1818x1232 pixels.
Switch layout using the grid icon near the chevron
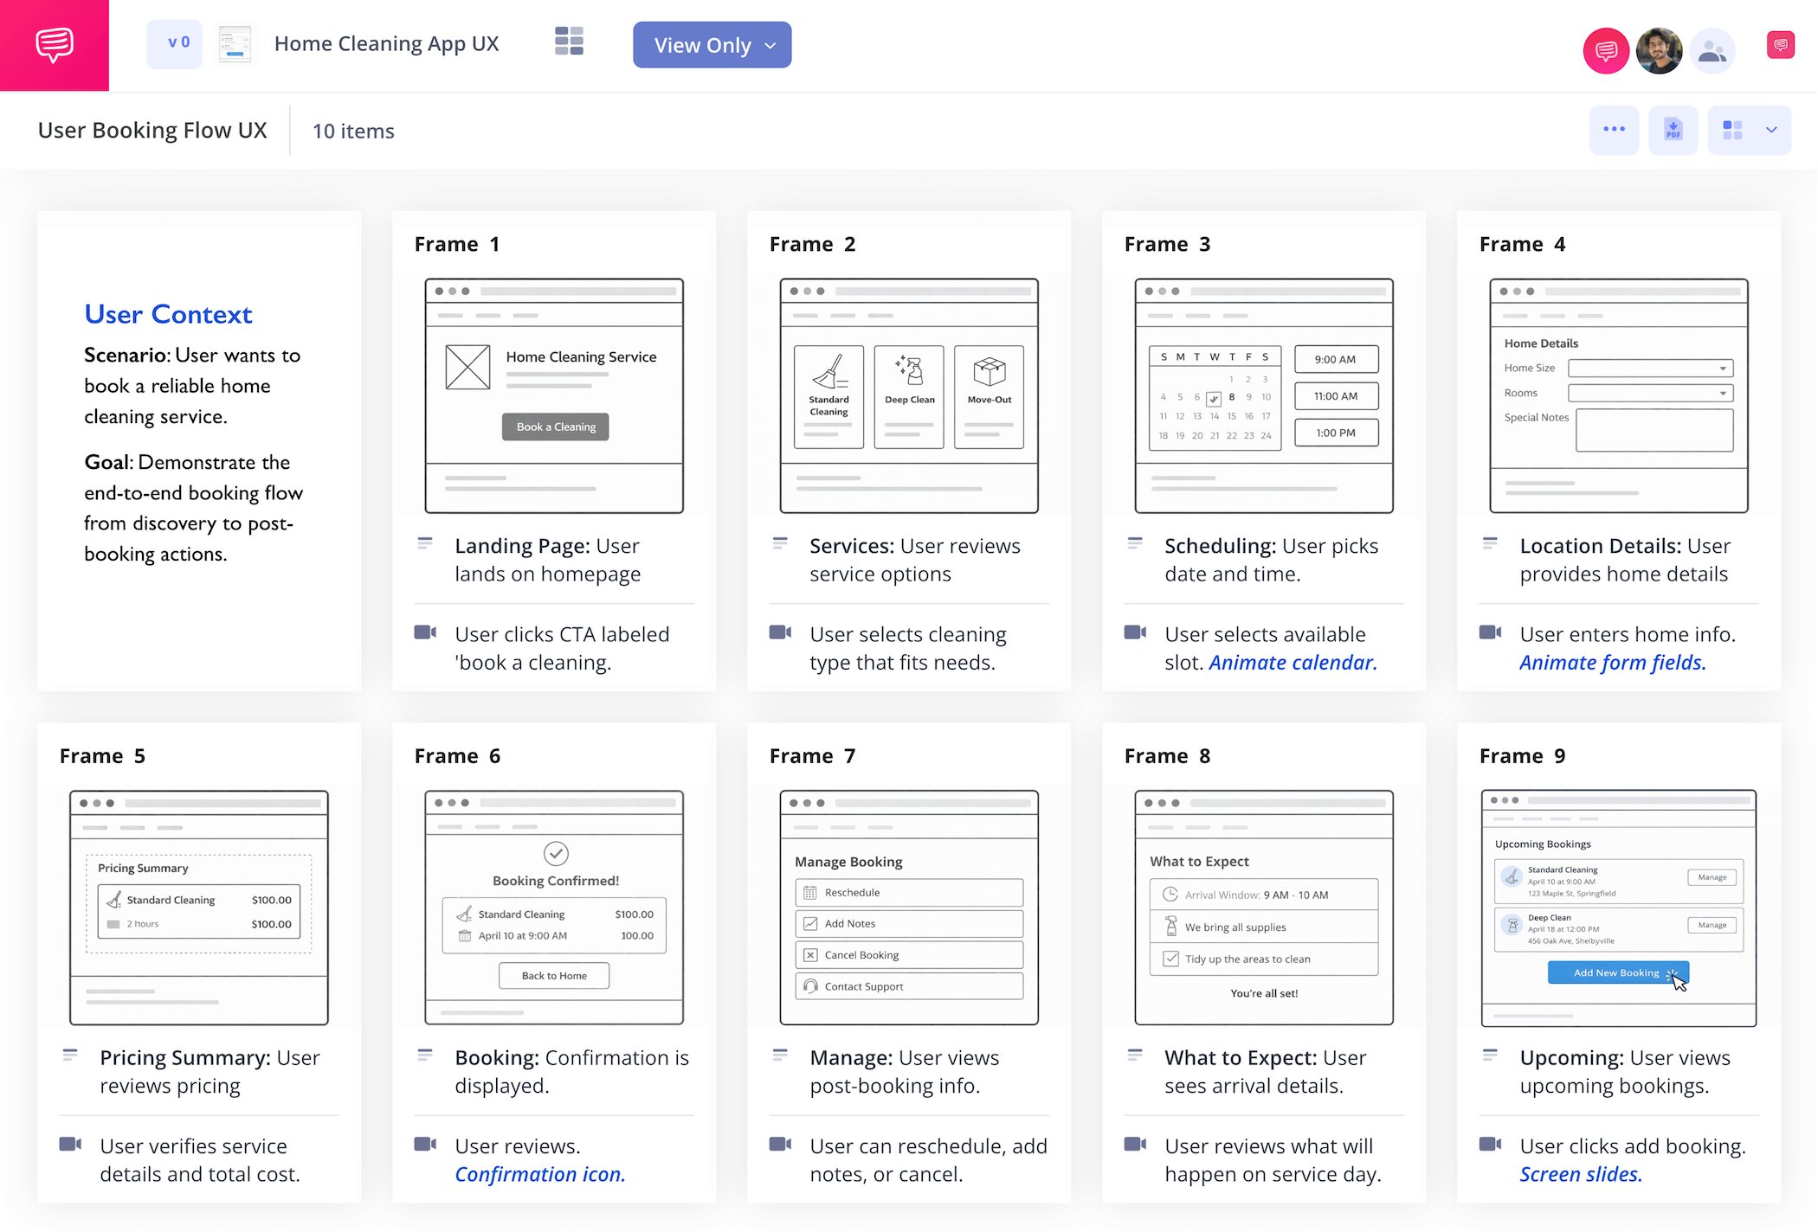pos(1734,129)
